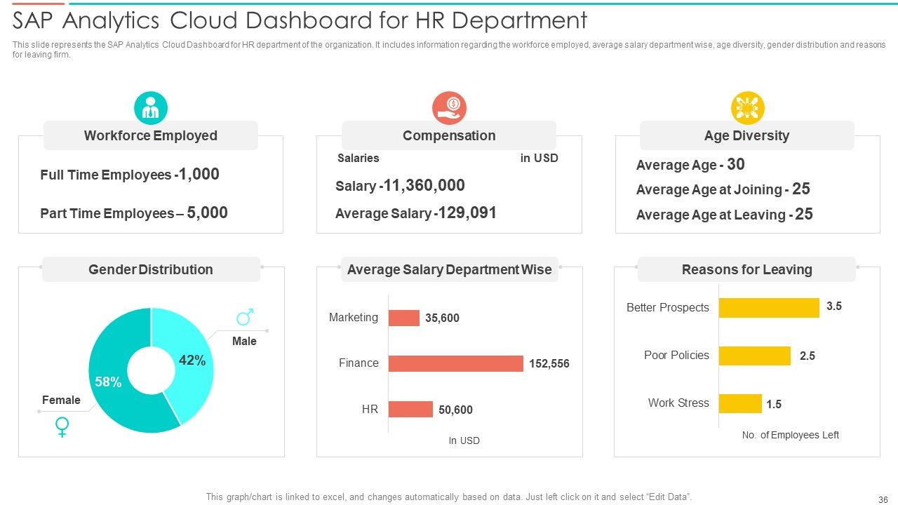The width and height of the screenshot is (898, 505).
Task: Click the Average Salary Department Wise header
Action: (450, 269)
